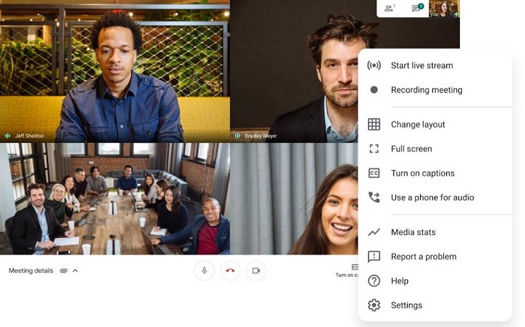Viewport: 525px width, 327px height.
Task: Open the Change layout grid icon
Action: point(374,124)
